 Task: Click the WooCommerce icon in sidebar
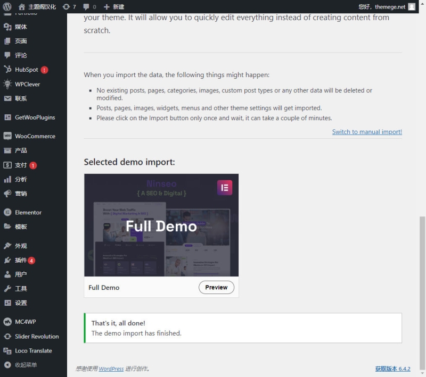(7, 136)
